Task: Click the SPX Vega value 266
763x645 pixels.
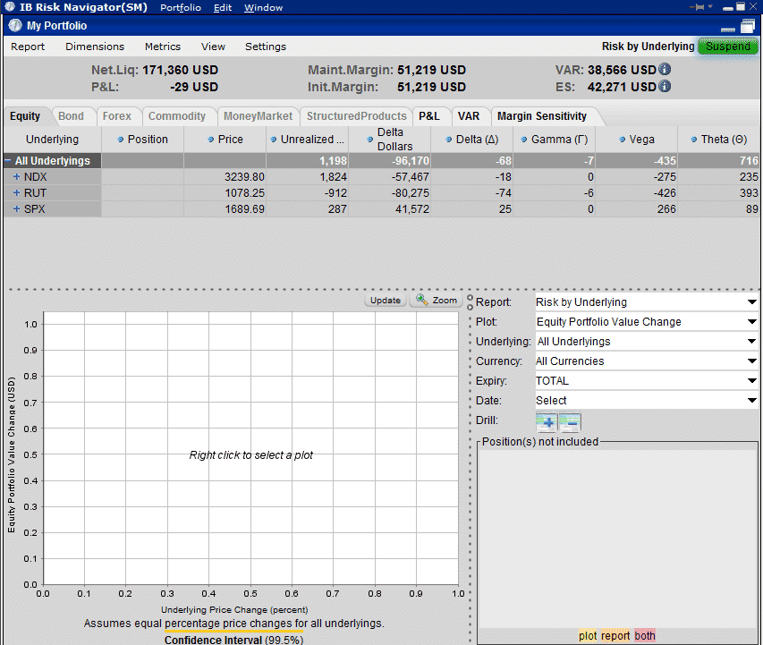Action: [666, 208]
